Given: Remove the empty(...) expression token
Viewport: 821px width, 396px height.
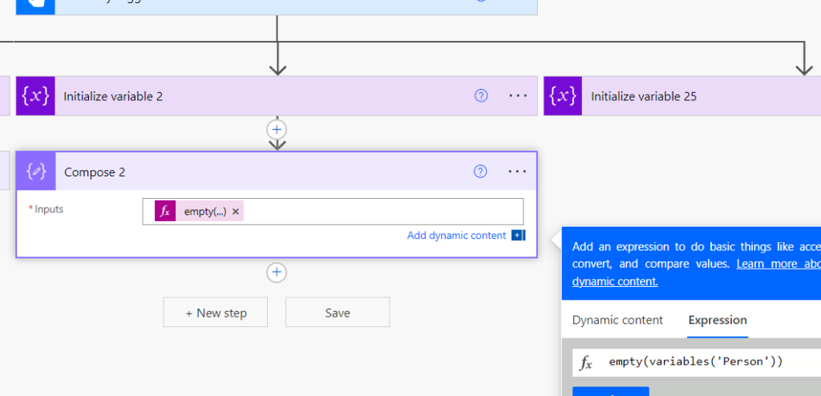Looking at the screenshot, I should click(x=236, y=211).
